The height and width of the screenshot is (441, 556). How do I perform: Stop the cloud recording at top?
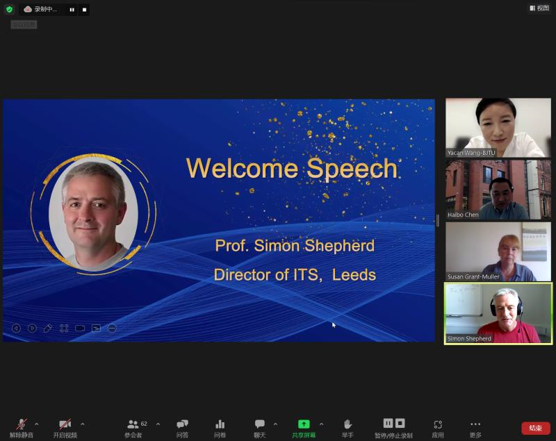[x=84, y=10]
